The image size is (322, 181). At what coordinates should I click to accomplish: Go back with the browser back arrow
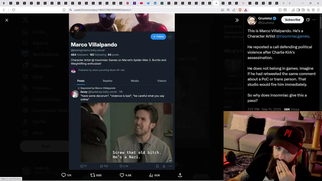pyautogui.click(x=4, y=10)
